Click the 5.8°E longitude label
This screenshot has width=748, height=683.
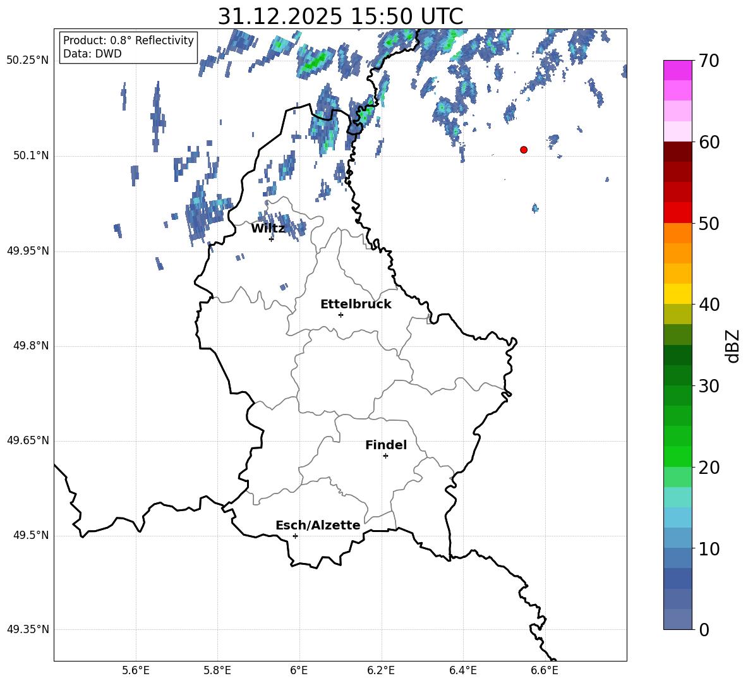tap(217, 671)
